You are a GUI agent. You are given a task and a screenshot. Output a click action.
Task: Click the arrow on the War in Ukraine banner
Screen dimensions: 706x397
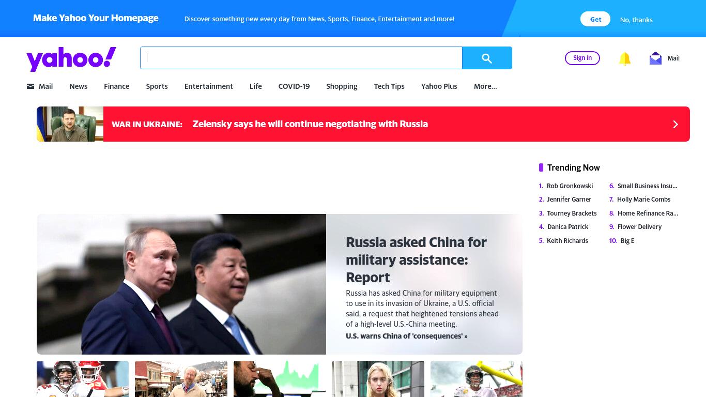(x=675, y=124)
